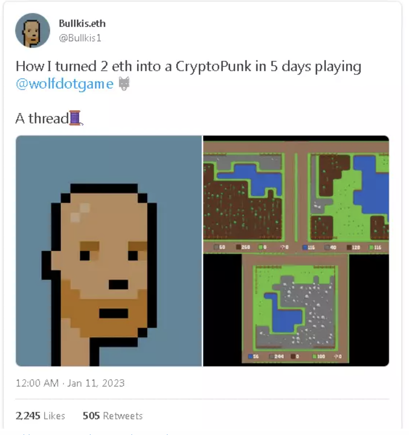Click the Bullkis.eth display name
The height and width of the screenshot is (435, 409).
pyautogui.click(x=82, y=24)
